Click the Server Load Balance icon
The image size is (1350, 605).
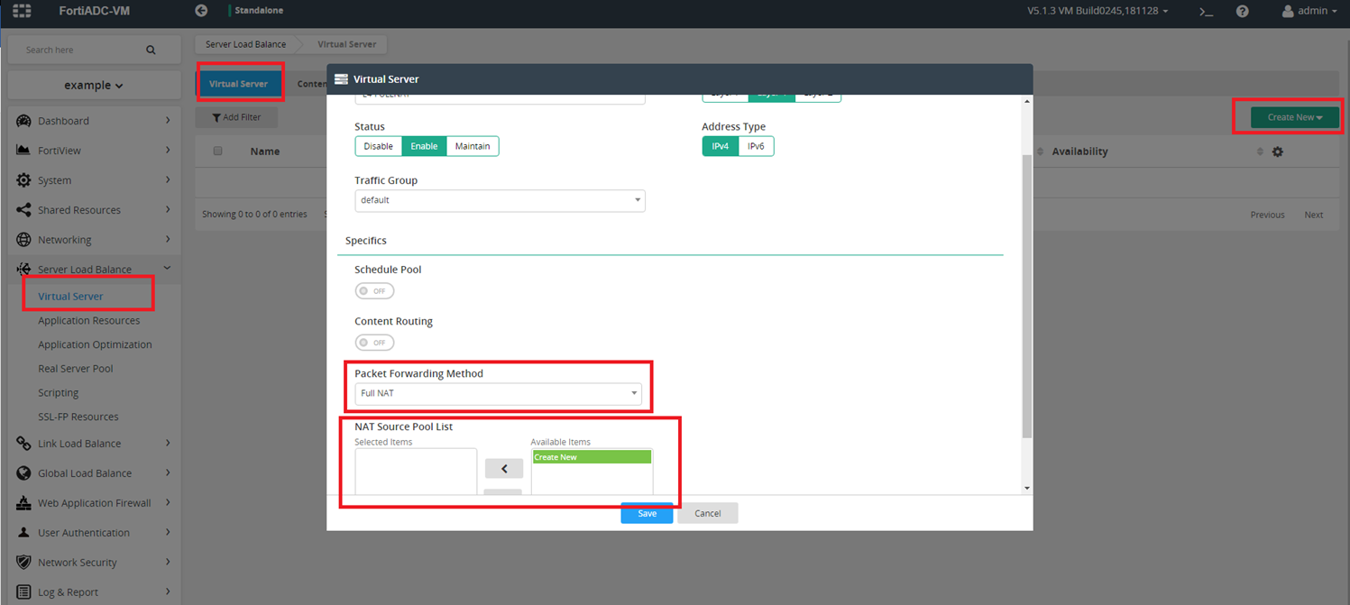point(23,269)
